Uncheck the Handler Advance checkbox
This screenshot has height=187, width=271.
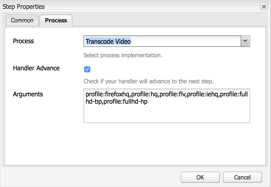pyautogui.click(x=87, y=69)
